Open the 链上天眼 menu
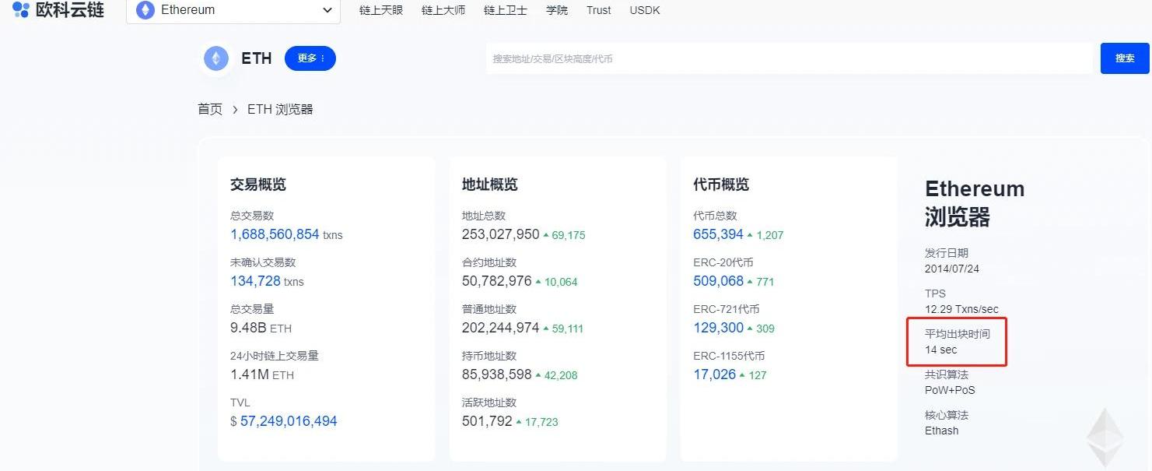Viewport: 1152px width, 471px height. [381, 10]
